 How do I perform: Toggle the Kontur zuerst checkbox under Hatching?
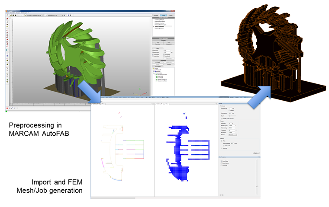(224, 146)
